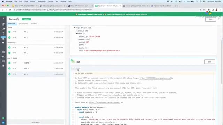223x125 pixels.
Task: Open the Chrome tab search dropdown arrow
Action: pyautogui.click(x=220, y=6)
